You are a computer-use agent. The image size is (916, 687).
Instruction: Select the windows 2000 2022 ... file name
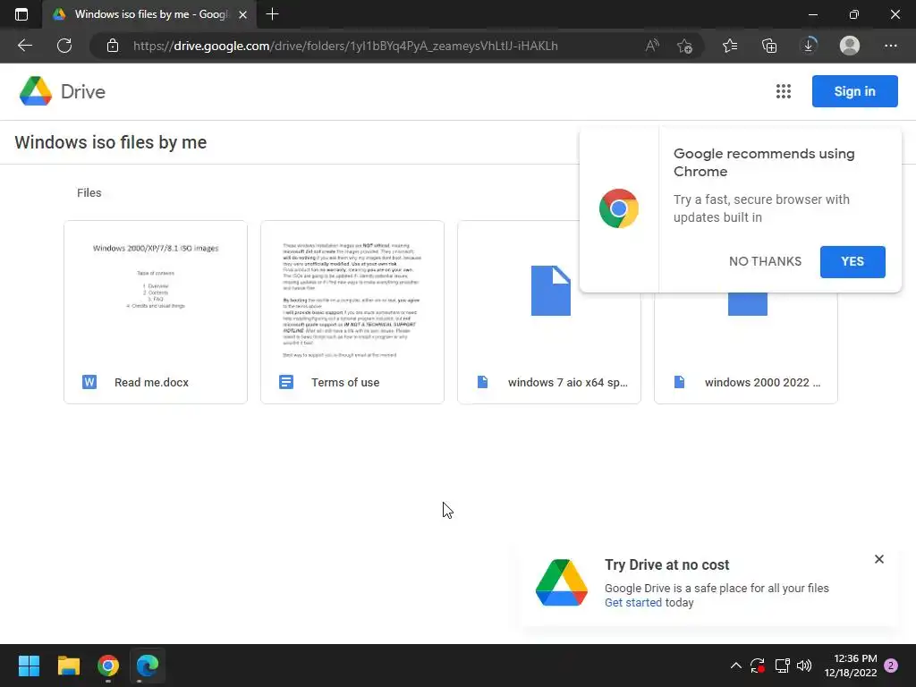pyautogui.click(x=762, y=383)
